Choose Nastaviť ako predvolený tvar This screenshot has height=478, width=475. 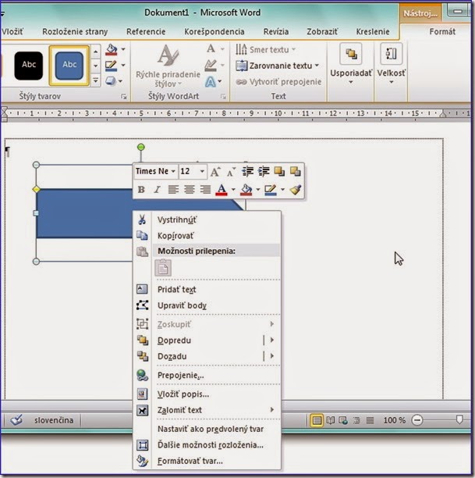coord(207,429)
